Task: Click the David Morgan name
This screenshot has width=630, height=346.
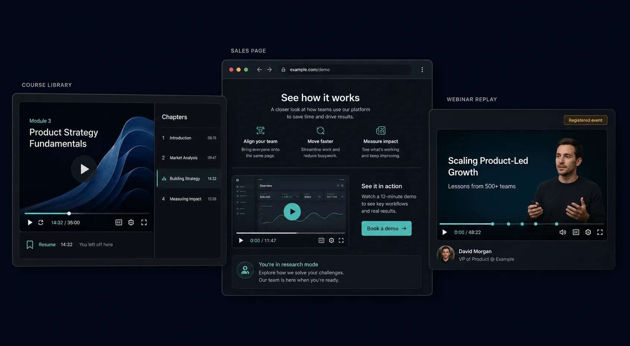Action: 475,252
